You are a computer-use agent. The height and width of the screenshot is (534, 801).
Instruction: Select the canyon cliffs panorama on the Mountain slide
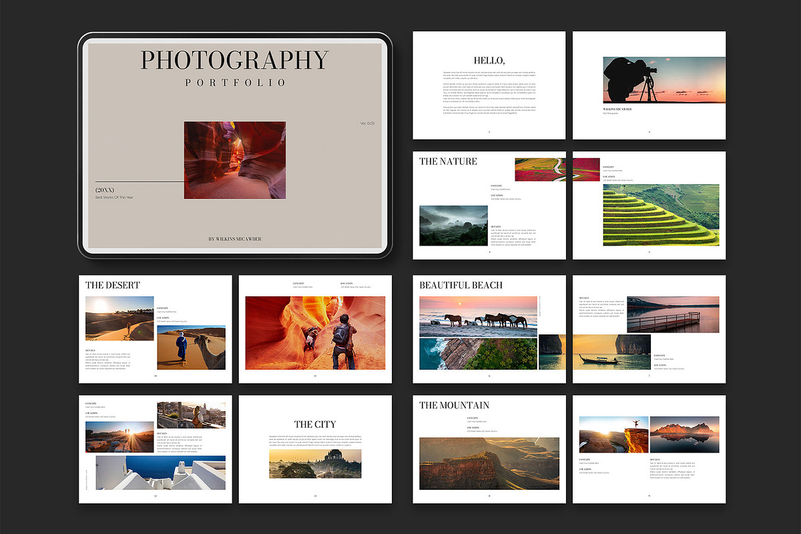click(x=489, y=463)
